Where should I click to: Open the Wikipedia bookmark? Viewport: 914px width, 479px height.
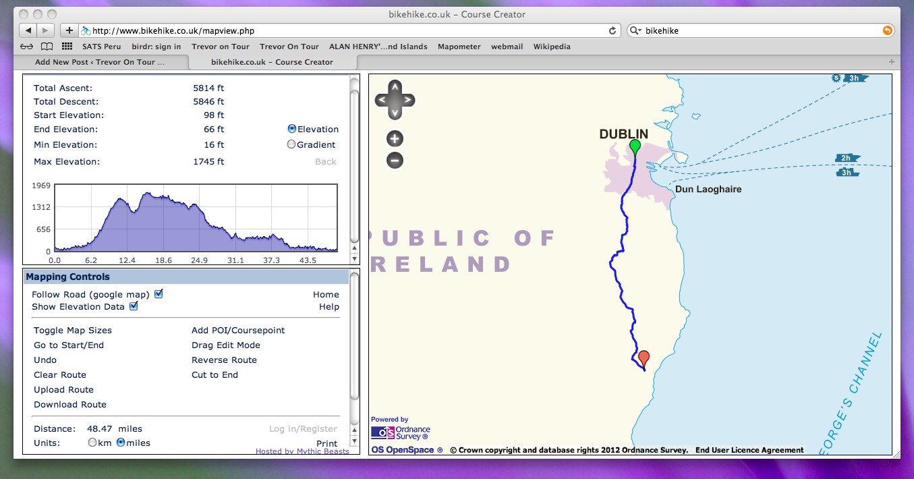coord(551,47)
